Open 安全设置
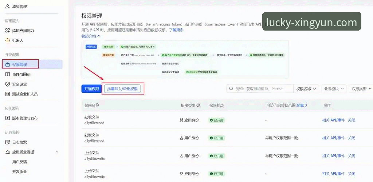This screenshot has height=182, width=373. click(20, 84)
